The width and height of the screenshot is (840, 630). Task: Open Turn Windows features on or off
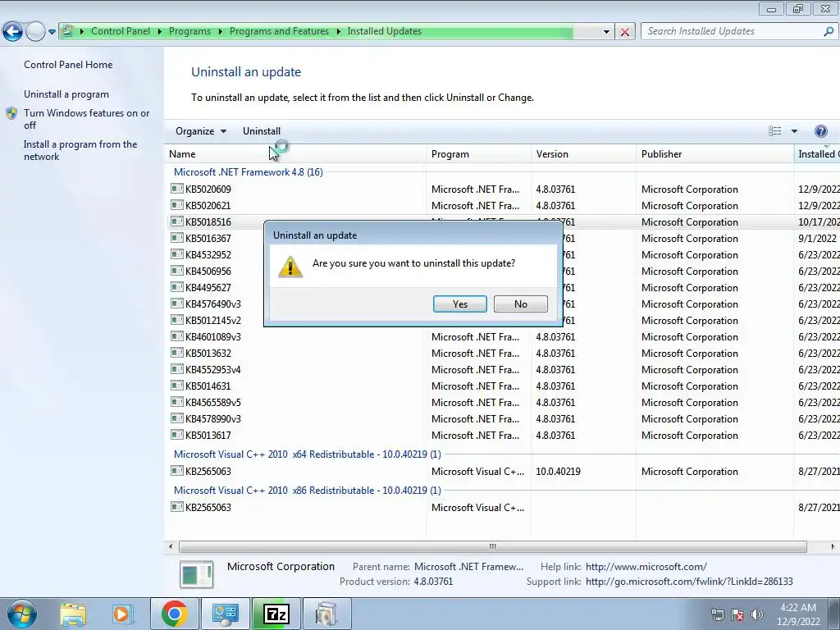87,119
